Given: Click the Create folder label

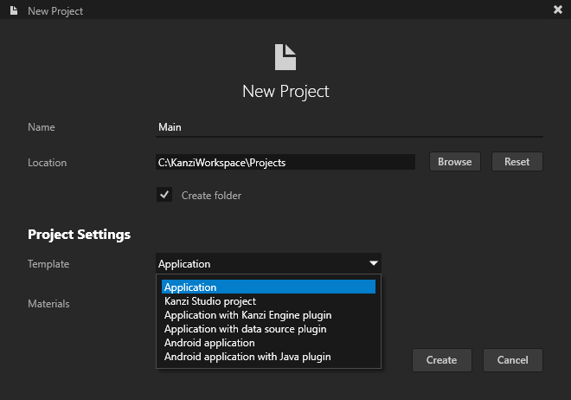Looking at the screenshot, I should tap(211, 196).
